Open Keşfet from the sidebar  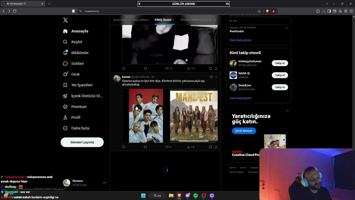(73, 42)
